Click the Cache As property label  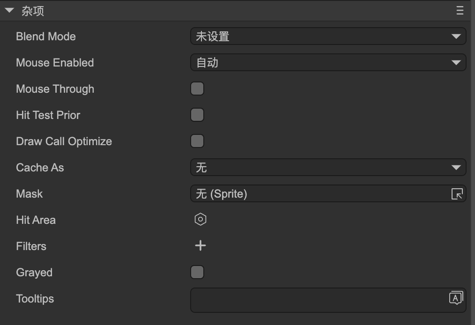(40, 168)
